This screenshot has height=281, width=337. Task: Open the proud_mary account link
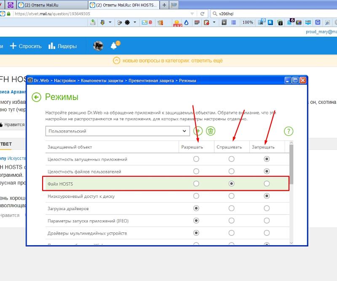click(321, 32)
